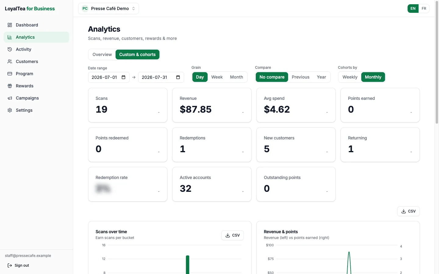The width and height of the screenshot is (439, 274).
Task: Switch language to FR
Action: tap(424, 9)
